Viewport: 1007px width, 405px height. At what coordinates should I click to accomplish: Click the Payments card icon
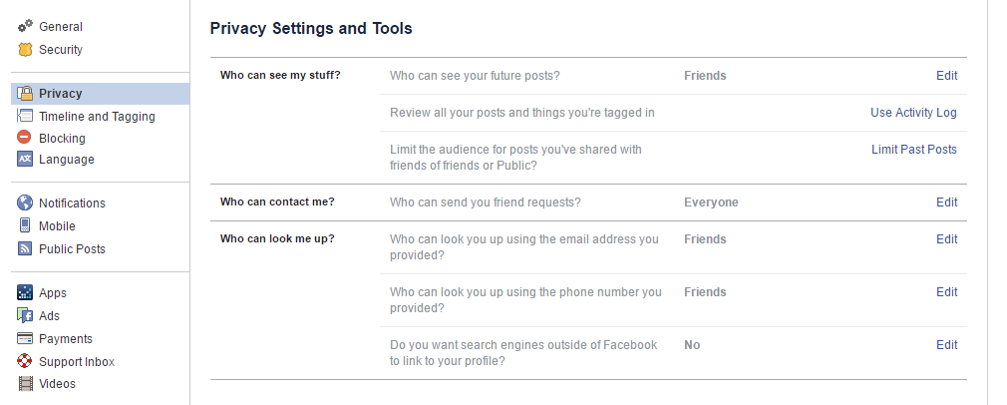pos(26,339)
